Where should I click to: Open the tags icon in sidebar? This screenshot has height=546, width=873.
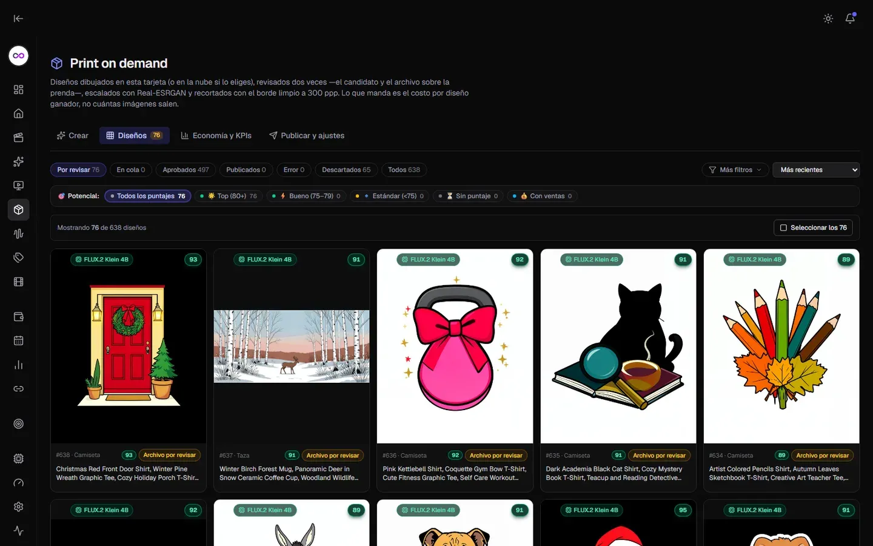point(19,258)
